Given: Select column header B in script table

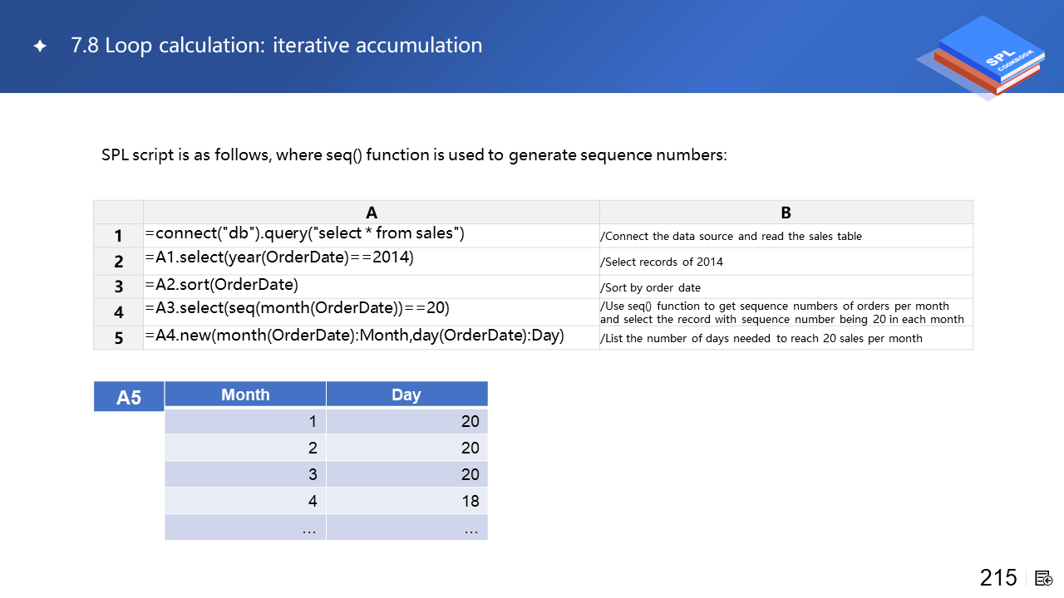Looking at the screenshot, I should 786,213.
